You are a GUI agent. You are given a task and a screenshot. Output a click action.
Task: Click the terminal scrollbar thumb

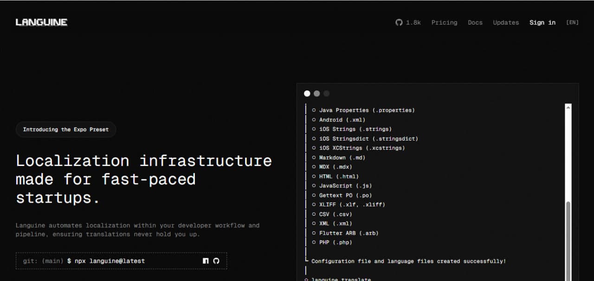coord(568,241)
